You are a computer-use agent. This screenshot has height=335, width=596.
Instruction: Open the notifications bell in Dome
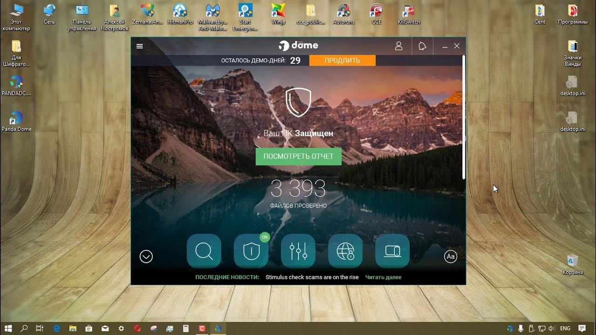pos(422,46)
